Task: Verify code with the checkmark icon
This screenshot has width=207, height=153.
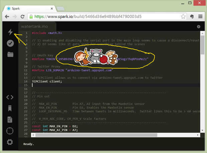Action: coord(10,43)
